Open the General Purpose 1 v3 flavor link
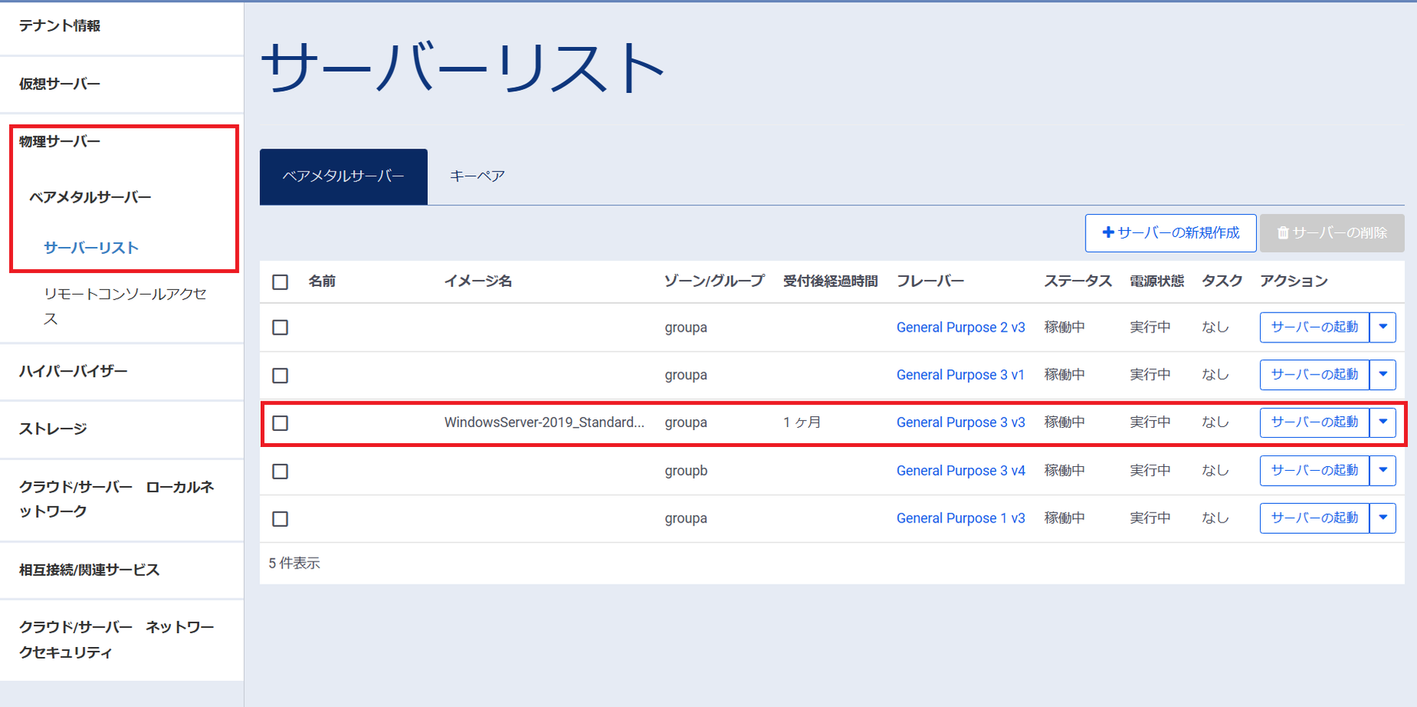The width and height of the screenshot is (1417, 707). pyautogui.click(x=960, y=519)
